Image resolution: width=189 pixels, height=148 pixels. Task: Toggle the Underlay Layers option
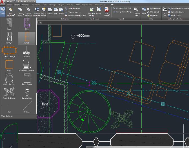[73, 8]
